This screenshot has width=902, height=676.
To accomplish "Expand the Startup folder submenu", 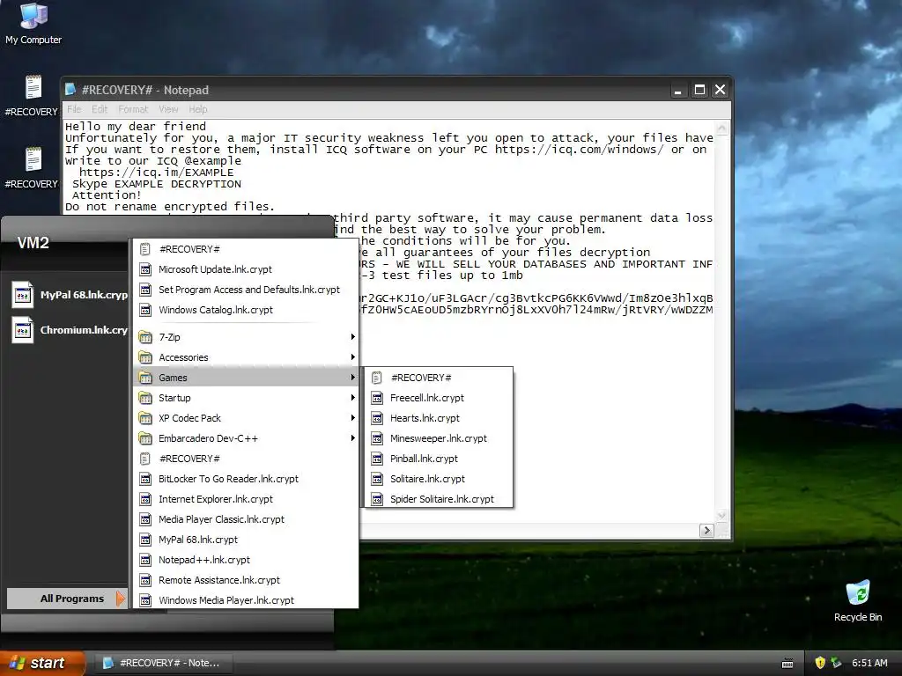I will [246, 398].
